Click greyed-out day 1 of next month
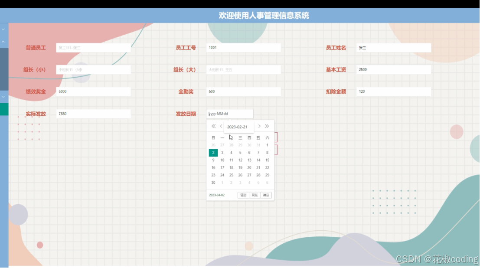Viewport: 480px width, 268px height. click(222, 183)
